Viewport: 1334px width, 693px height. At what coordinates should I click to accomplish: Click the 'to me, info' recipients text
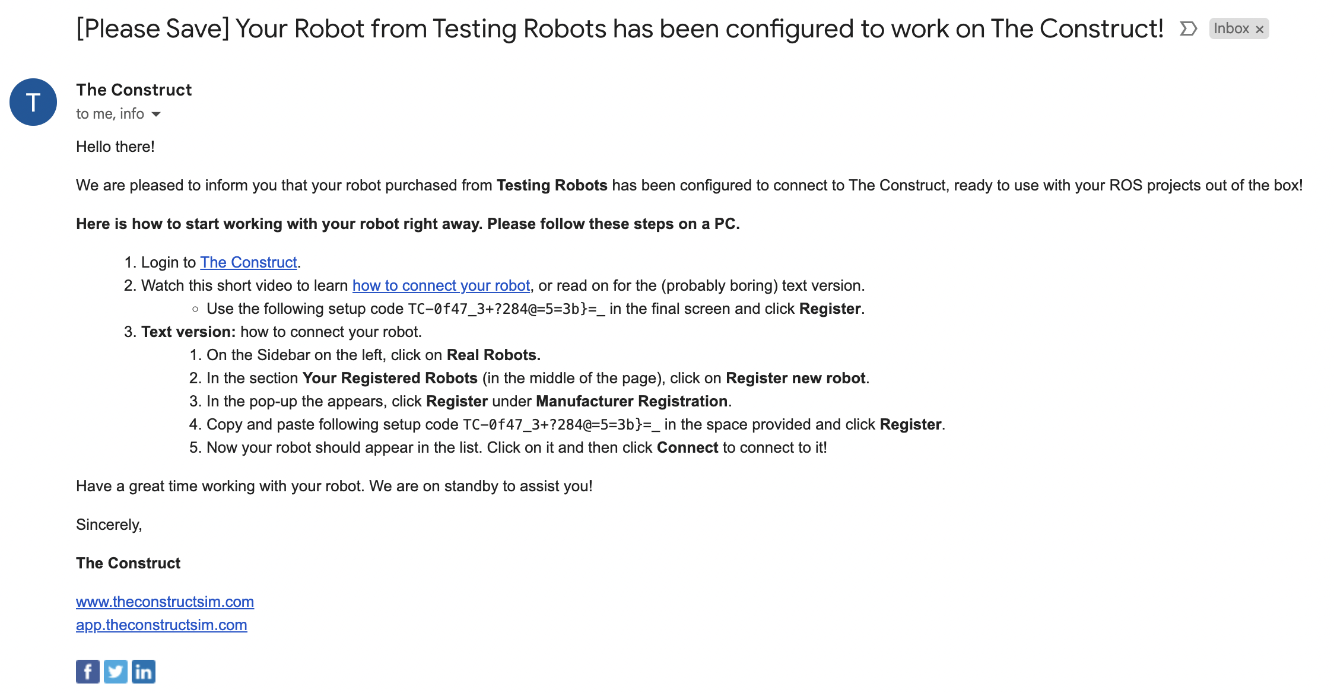click(x=110, y=114)
